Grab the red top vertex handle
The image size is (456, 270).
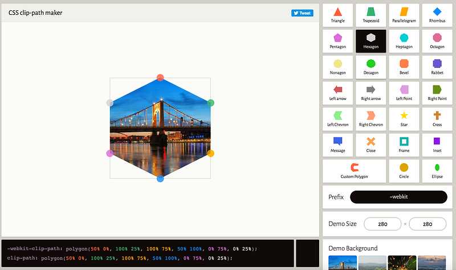coord(160,78)
